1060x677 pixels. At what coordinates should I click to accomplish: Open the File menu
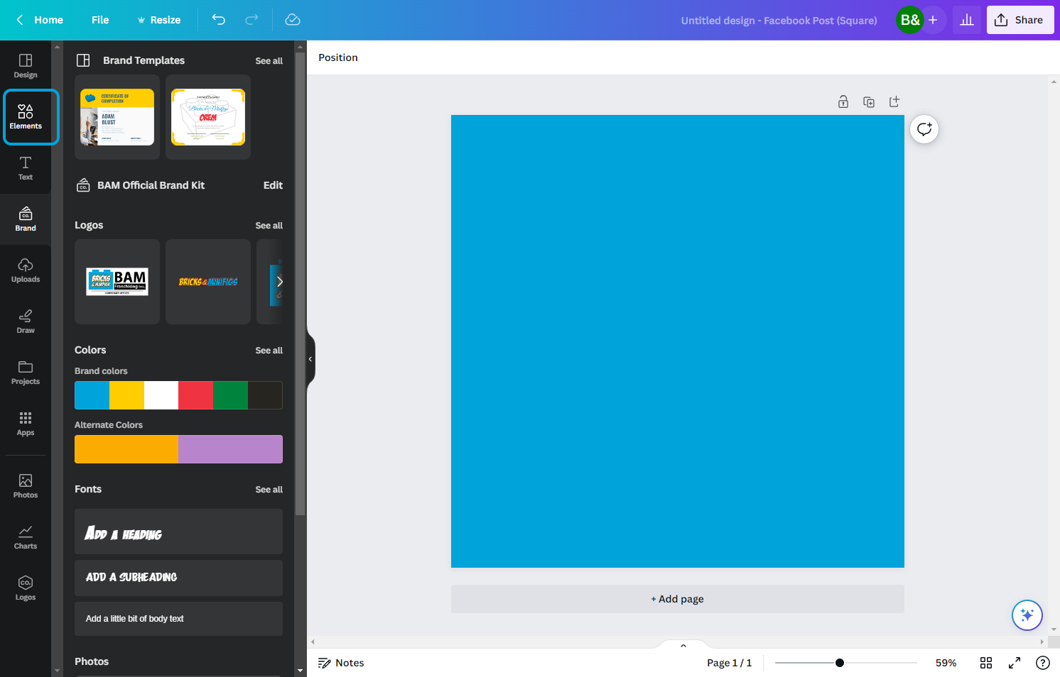tap(100, 20)
